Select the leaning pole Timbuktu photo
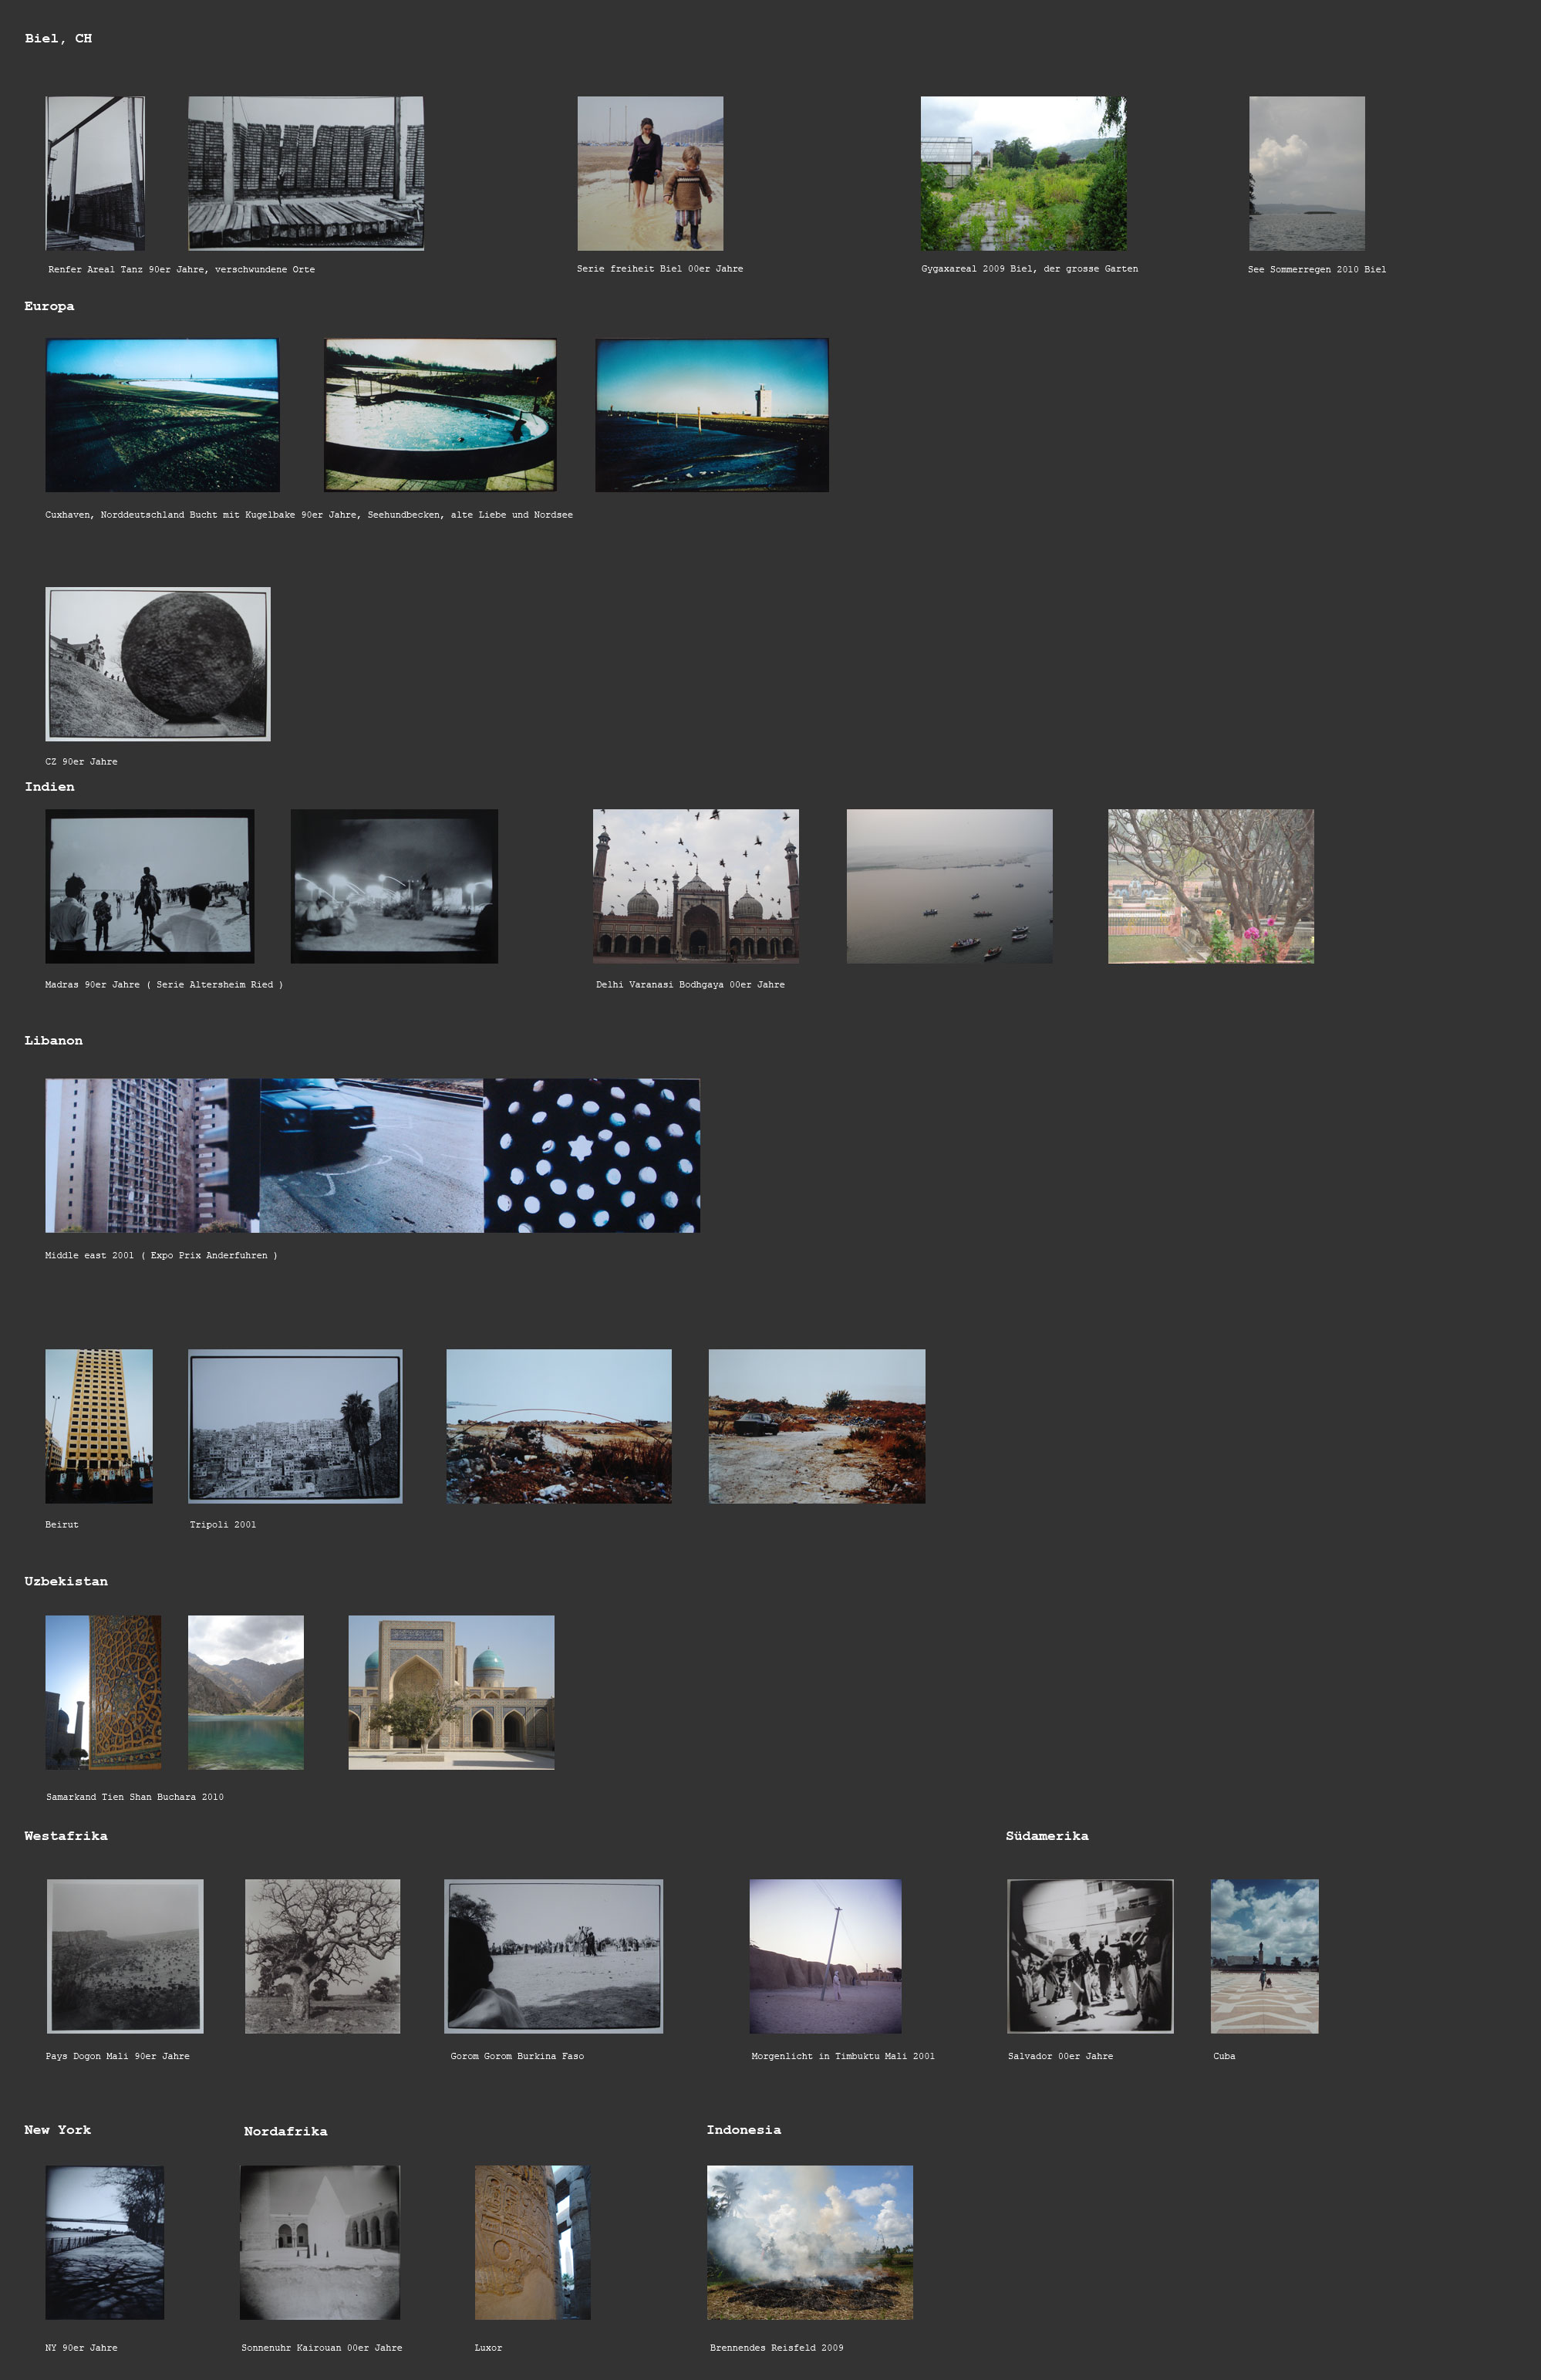 click(825, 1956)
